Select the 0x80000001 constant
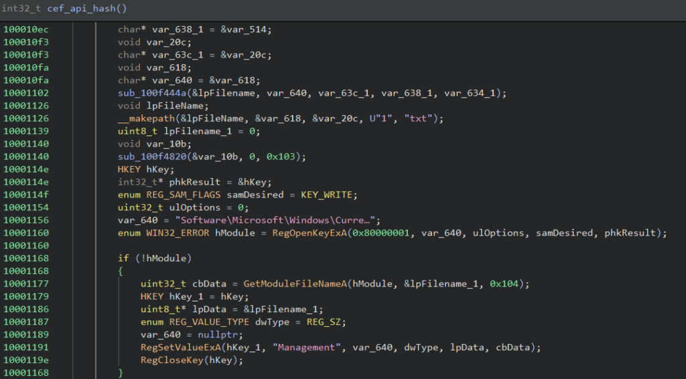686x379 pixels. click(381, 233)
